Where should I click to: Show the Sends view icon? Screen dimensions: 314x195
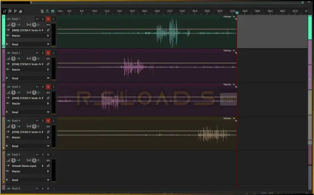pyautogui.click(x=15, y=11)
